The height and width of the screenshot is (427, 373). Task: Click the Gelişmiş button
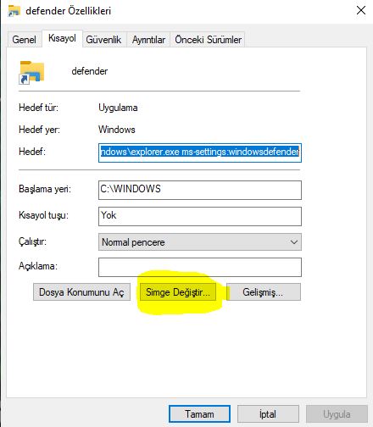pos(264,292)
